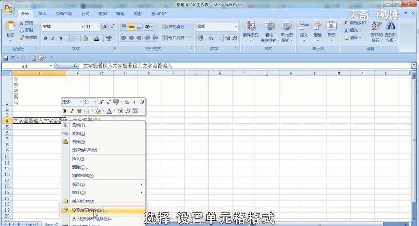Choose Insert Comment (插入批注) in context menu
Image resolution: width=419 pixels, height=226 pixels.
(x=103, y=201)
